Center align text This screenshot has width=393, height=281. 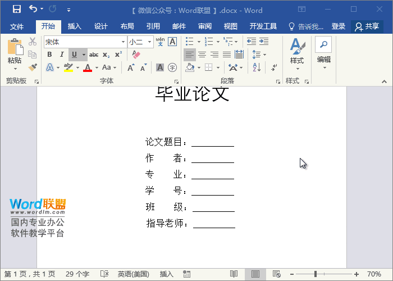(202, 55)
